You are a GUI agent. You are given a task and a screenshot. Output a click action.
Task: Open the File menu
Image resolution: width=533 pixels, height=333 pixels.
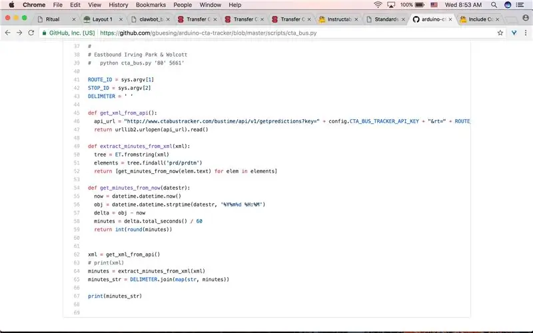click(57, 5)
